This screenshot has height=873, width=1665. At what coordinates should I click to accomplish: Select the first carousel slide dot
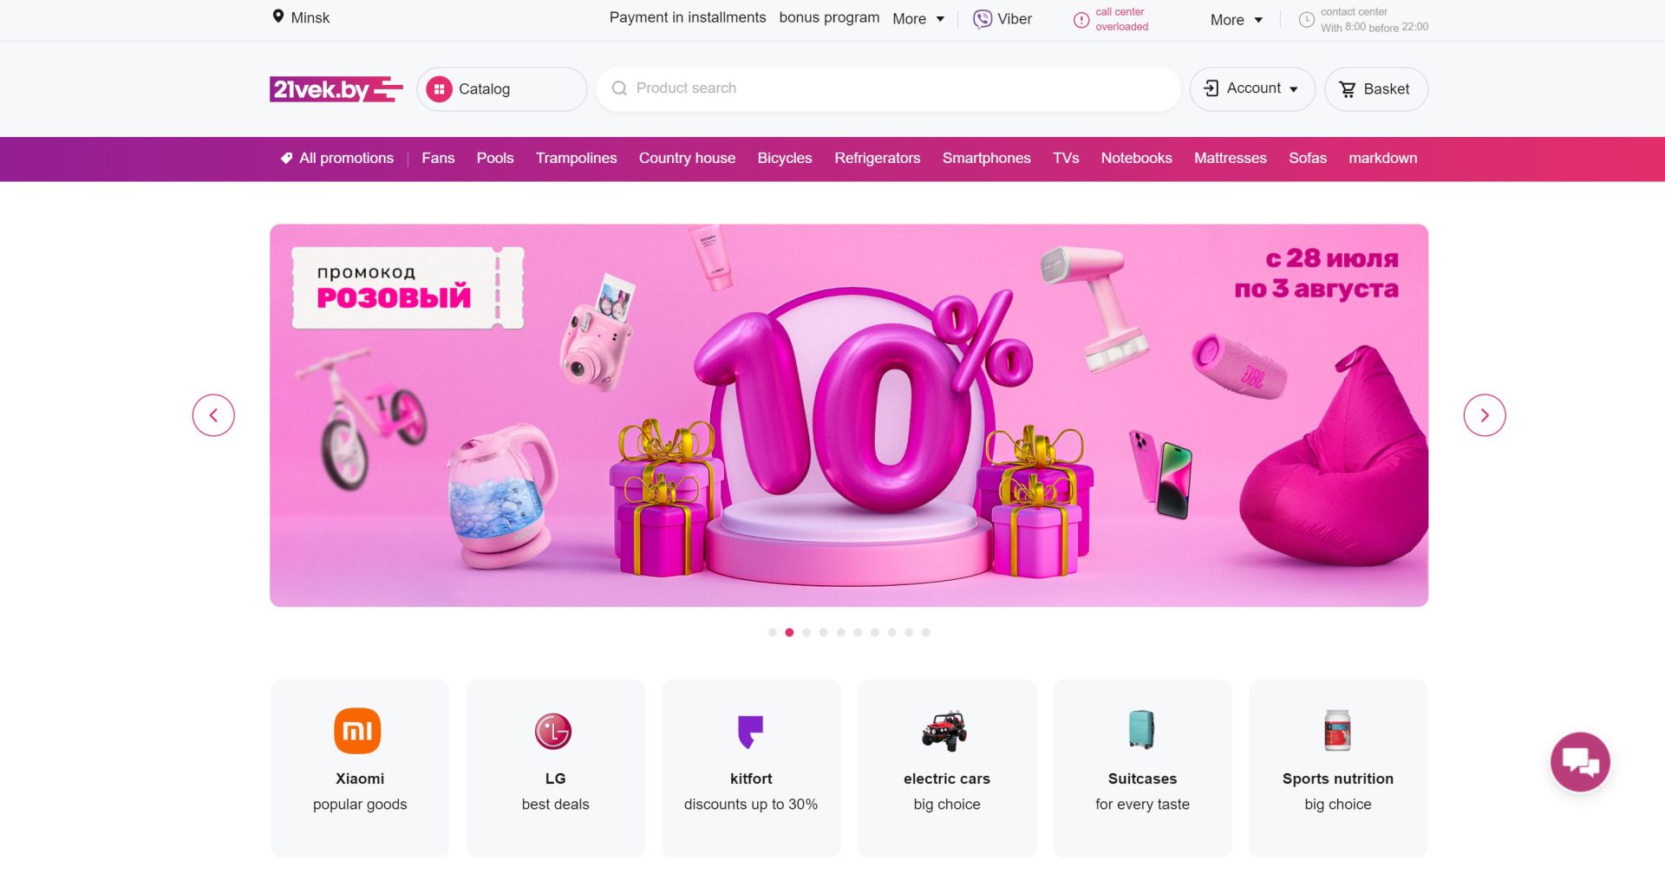click(772, 633)
